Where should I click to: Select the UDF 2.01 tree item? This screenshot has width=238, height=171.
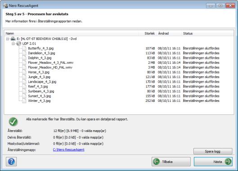pos(29,44)
